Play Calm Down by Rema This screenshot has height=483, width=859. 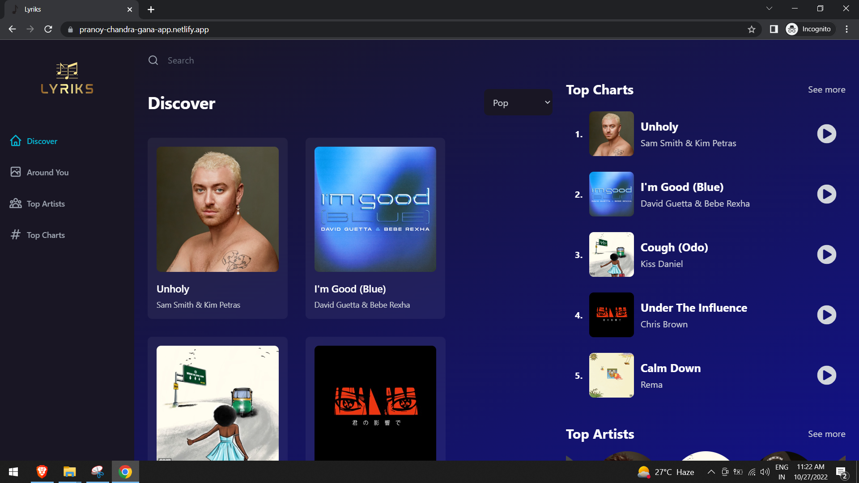point(826,375)
